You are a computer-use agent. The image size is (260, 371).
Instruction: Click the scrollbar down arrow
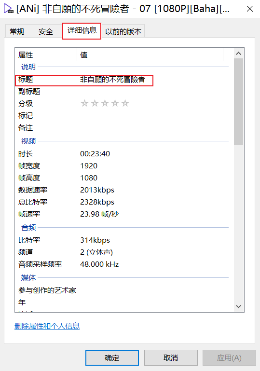click(x=238, y=306)
